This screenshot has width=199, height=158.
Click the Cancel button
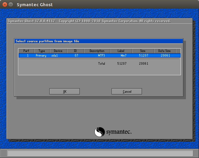click(127, 91)
